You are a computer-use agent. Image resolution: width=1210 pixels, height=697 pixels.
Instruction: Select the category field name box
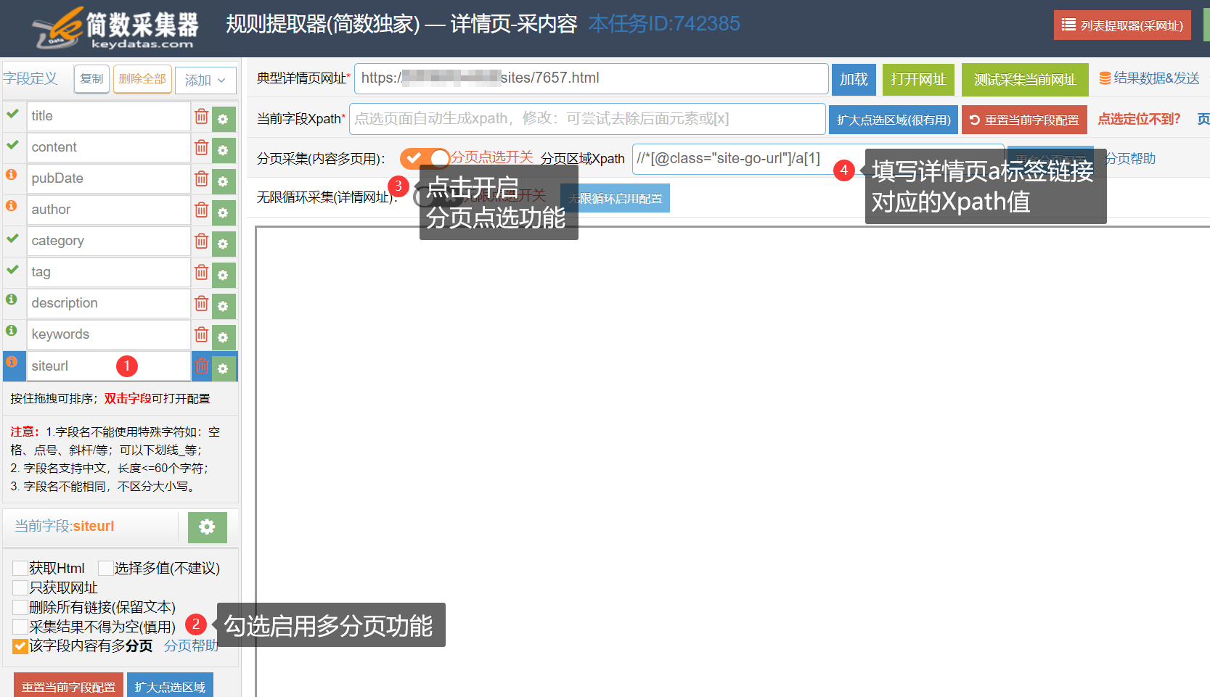(108, 241)
